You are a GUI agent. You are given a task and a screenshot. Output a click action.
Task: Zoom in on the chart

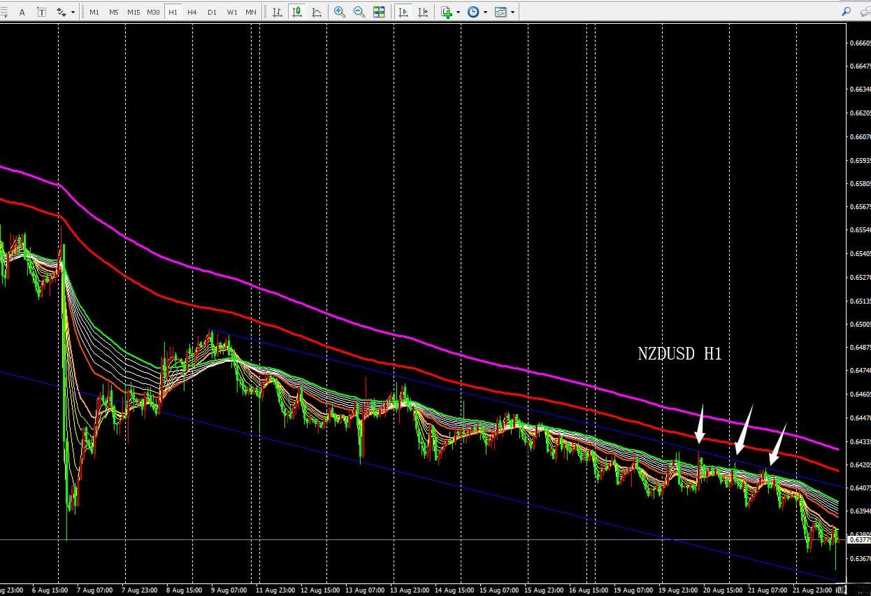[x=340, y=12]
